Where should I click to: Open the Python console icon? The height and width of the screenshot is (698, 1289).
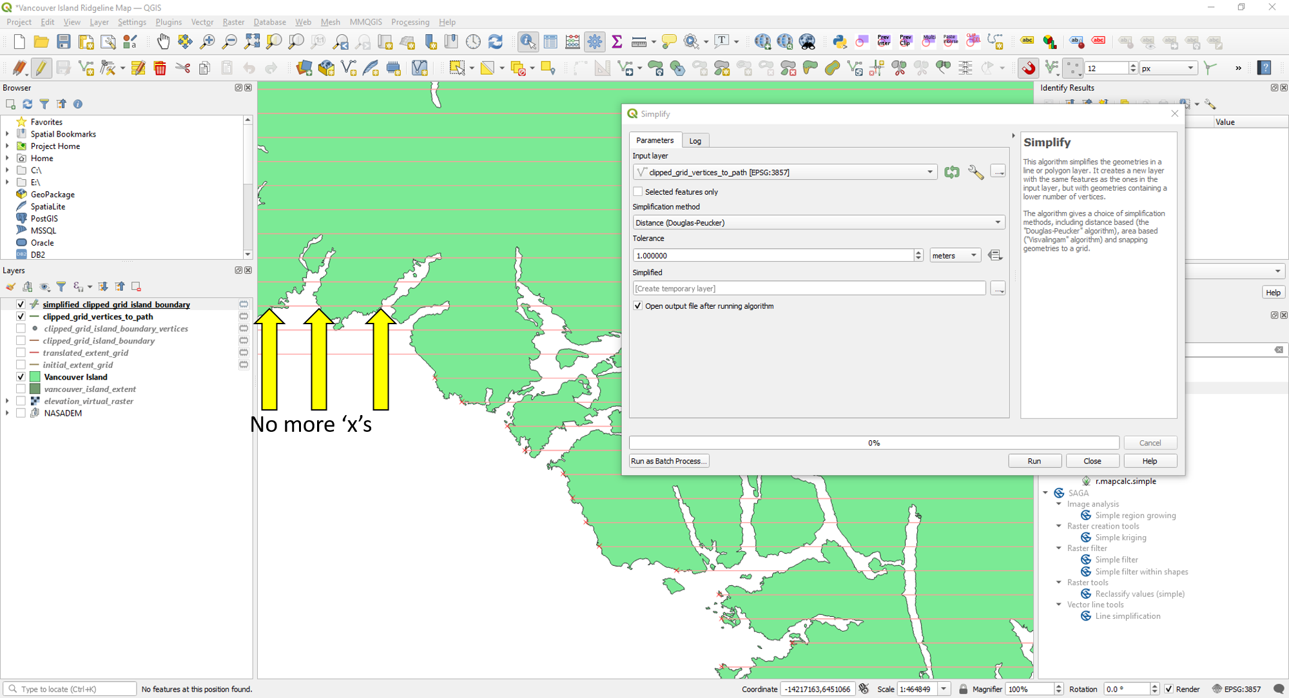tap(838, 42)
